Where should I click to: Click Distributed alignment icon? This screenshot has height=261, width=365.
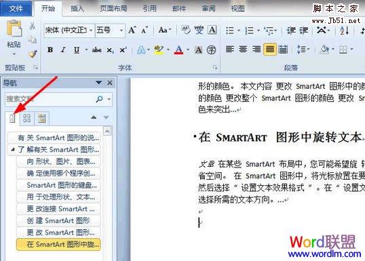click(283, 49)
